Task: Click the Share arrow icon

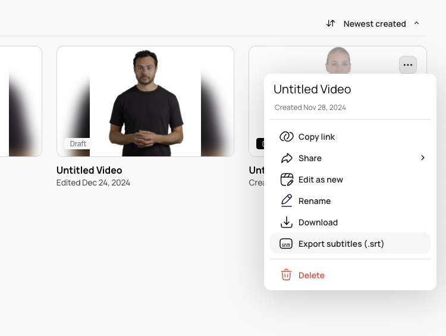Action: click(x=287, y=158)
